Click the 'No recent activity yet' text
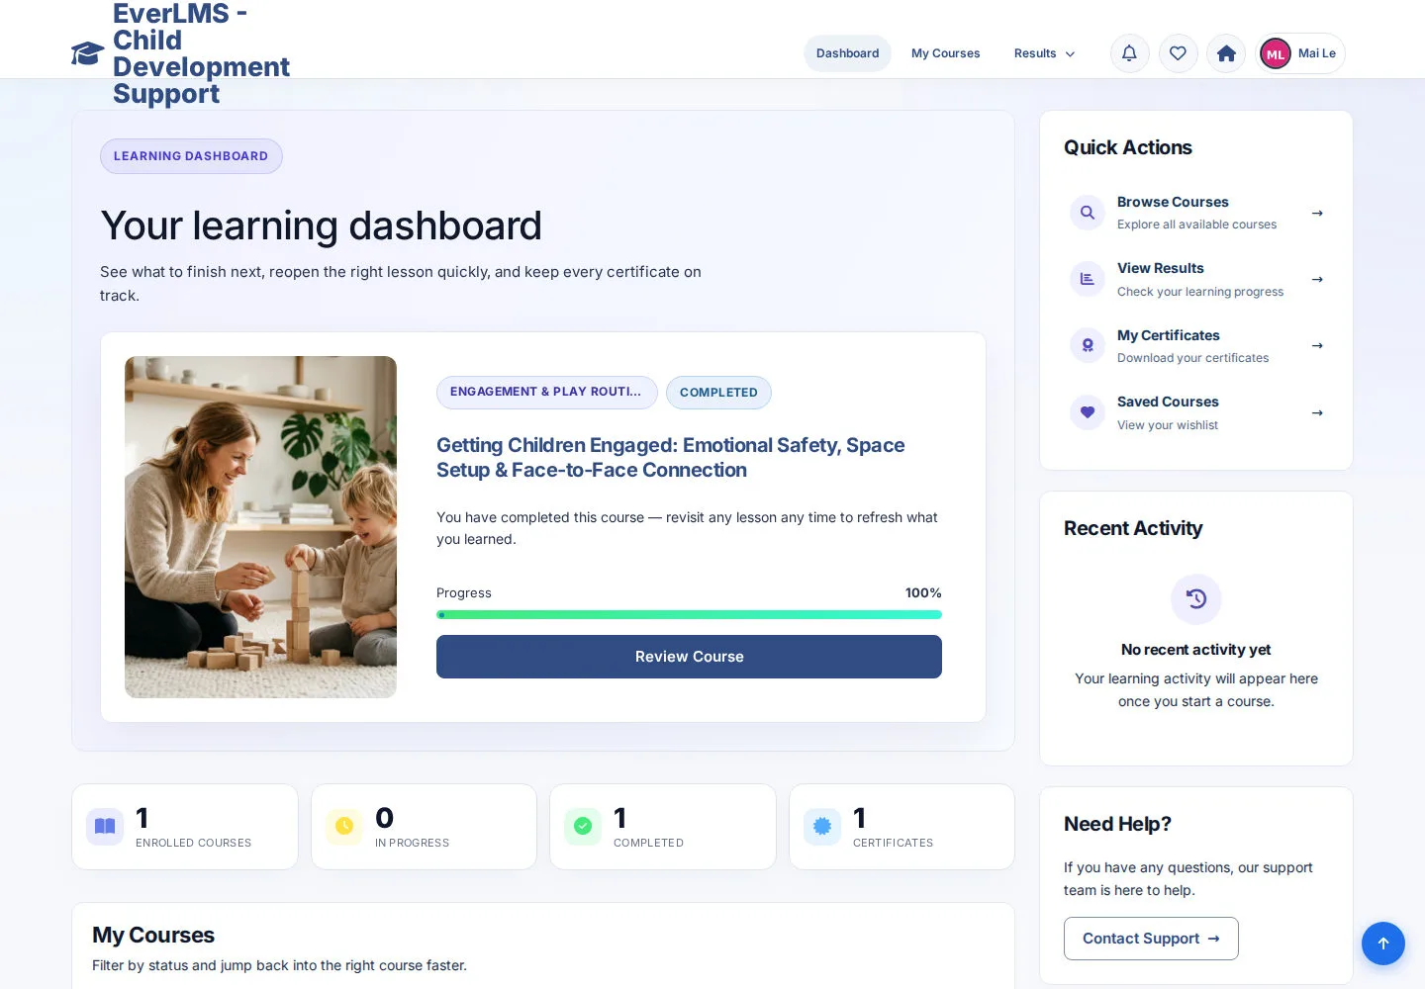The height and width of the screenshot is (989, 1425). pyautogui.click(x=1196, y=650)
